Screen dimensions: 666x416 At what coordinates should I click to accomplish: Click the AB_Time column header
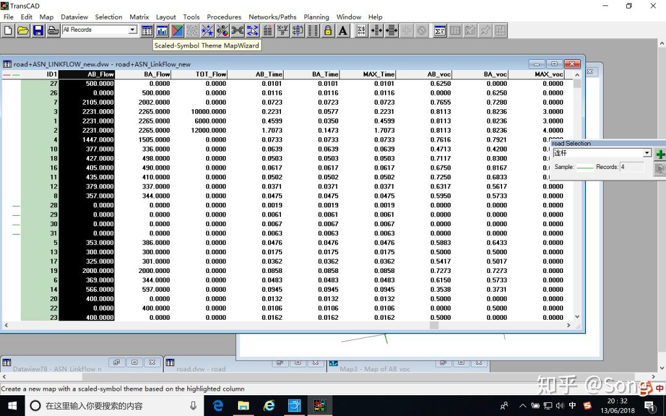click(x=255, y=74)
